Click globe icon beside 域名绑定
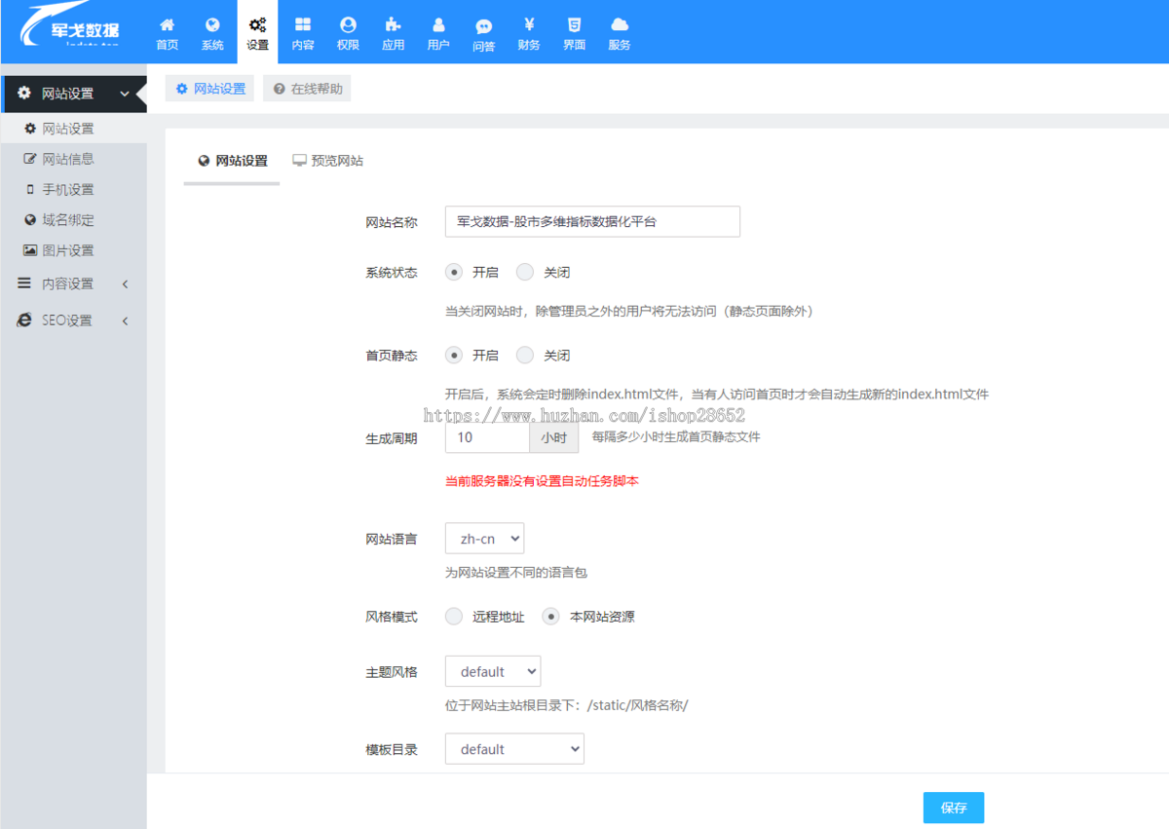Image resolution: width=1169 pixels, height=829 pixels. [30, 220]
